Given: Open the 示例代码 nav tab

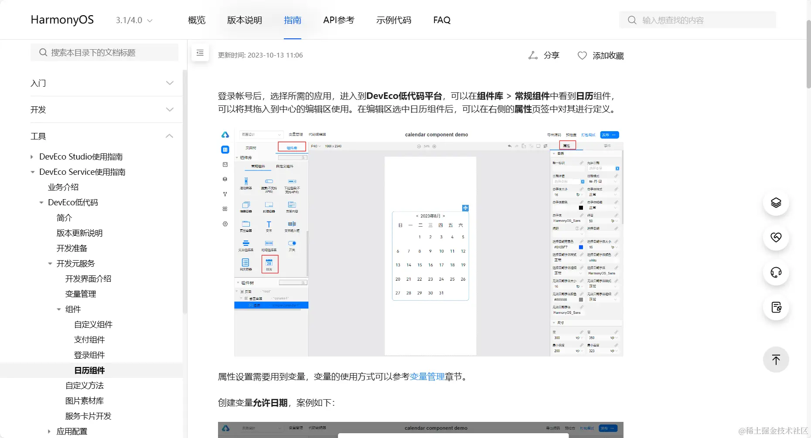Looking at the screenshot, I should coord(394,20).
